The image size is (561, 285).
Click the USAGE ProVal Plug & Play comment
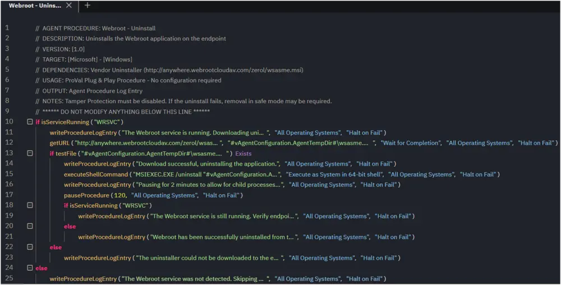click(x=128, y=80)
